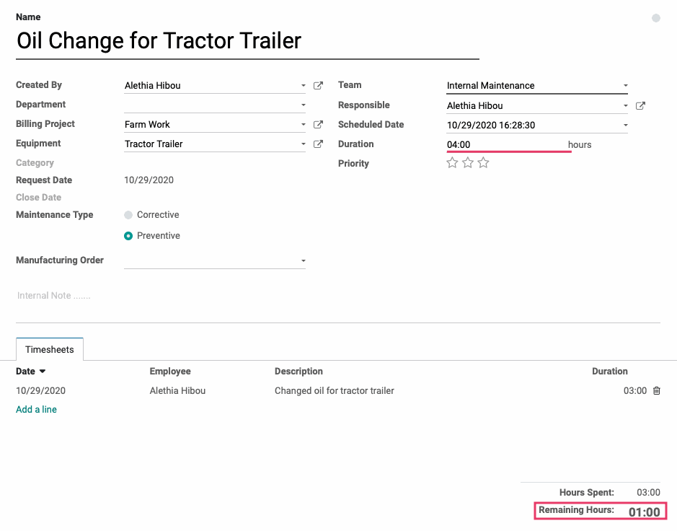Open the Team dropdown arrow
Viewport: 677px width, 531px height.
pos(625,86)
